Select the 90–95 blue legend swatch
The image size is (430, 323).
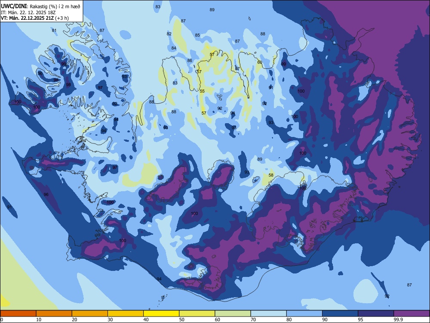click(x=340, y=314)
